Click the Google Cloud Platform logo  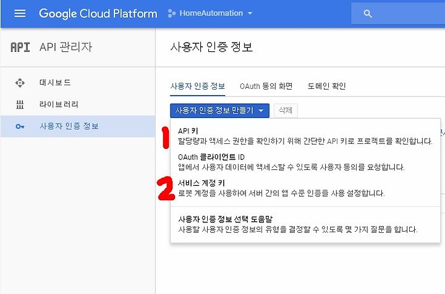tap(98, 14)
